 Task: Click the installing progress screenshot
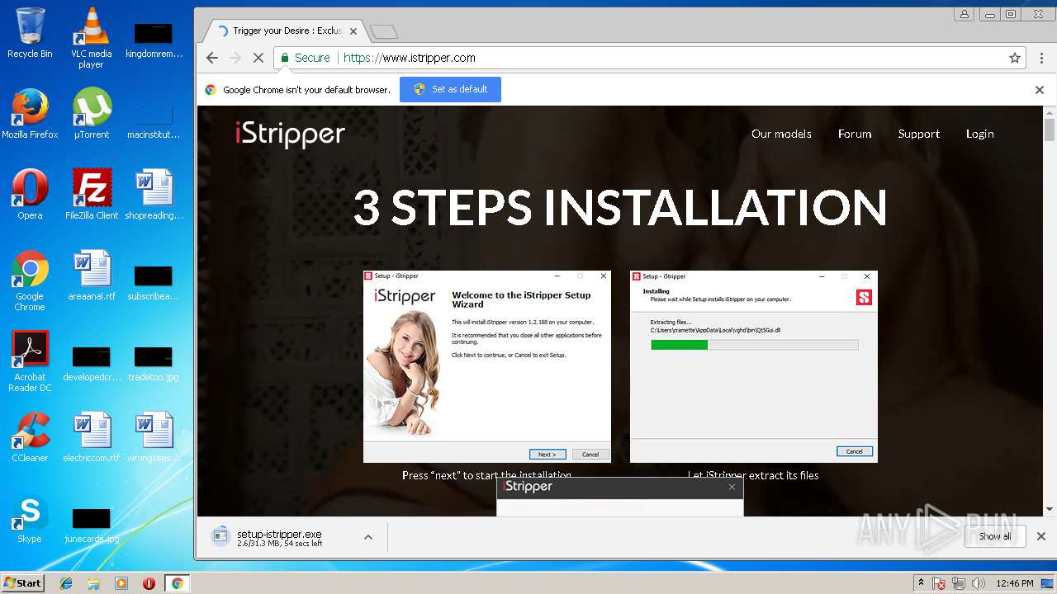coord(754,366)
